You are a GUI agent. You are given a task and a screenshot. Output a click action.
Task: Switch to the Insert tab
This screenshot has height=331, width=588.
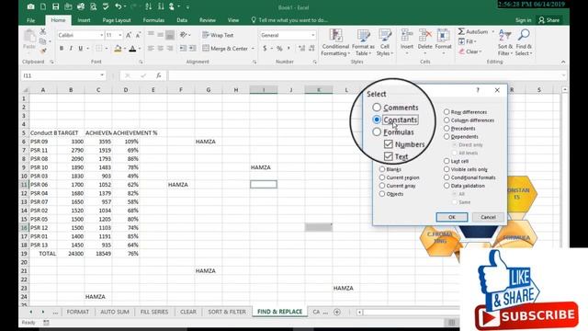click(84, 20)
